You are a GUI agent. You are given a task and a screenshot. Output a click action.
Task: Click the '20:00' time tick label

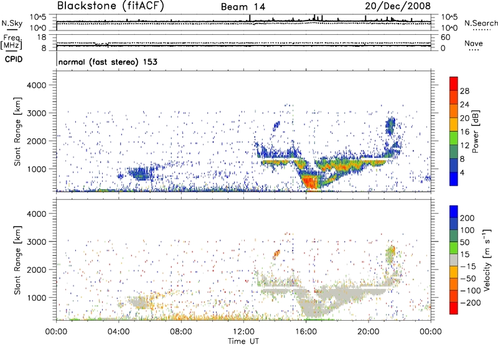tap(369, 332)
